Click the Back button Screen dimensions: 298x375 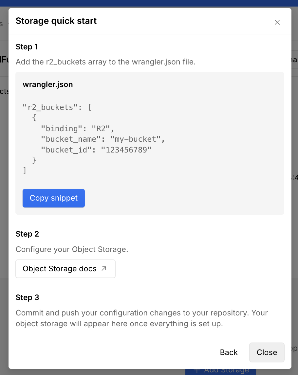(x=229, y=352)
